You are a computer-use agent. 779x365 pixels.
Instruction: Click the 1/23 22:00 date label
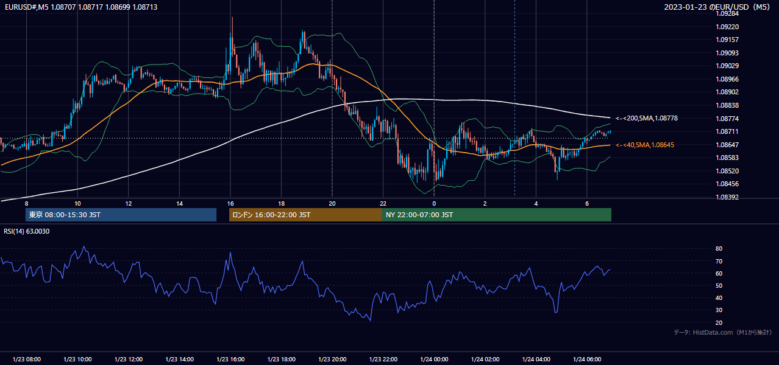383,360
